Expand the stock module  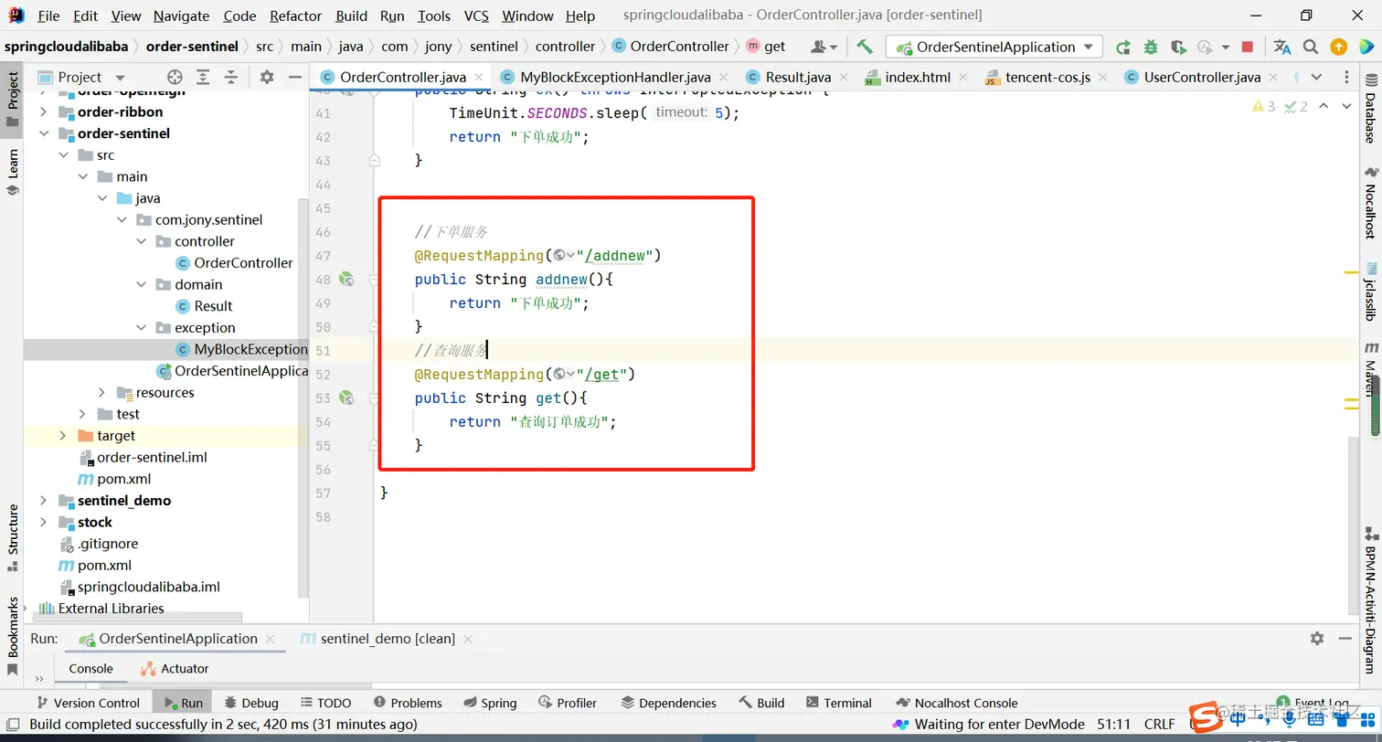[x=44, y=522]
